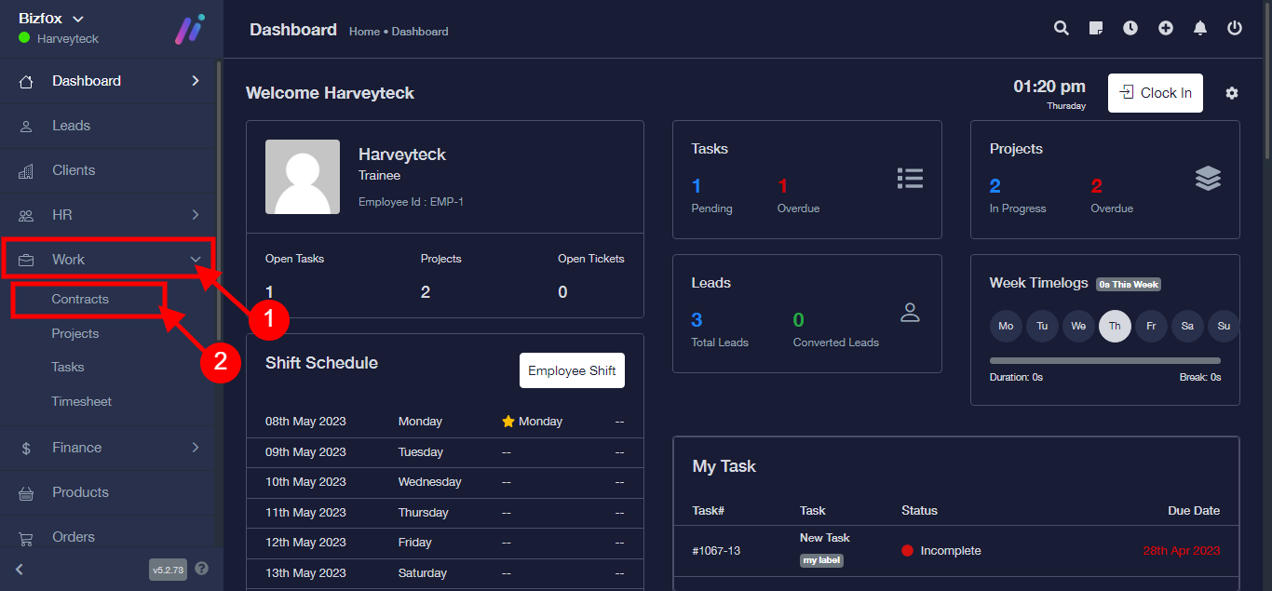
Task: Open the notifications bell icon
Action: coord(1200,29)
